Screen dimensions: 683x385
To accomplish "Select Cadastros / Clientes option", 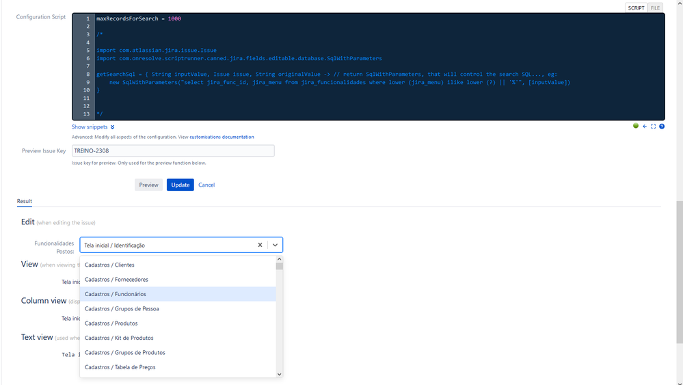I will coord(178,265).
